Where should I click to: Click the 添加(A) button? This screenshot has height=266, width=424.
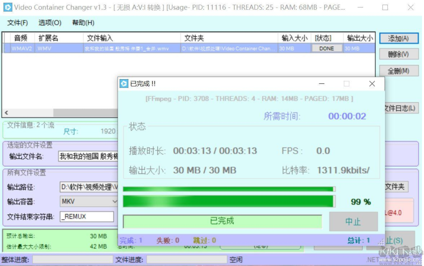click(x=398, y=38)
